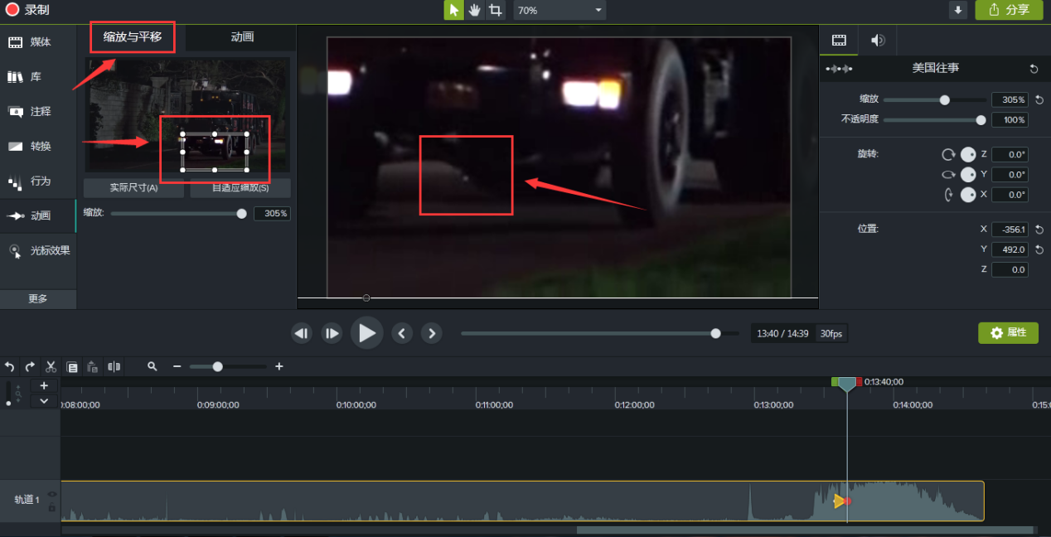
Task: Select the crop tool
Action: pos(496,10)
